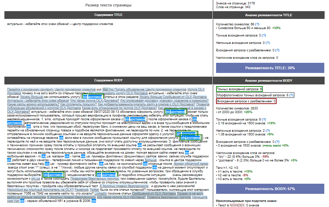Image resolution: width=329 pixels, height=207 pixels.
Task: Follow the 'Больше' link after 'имейл через'
Action: coord(151,160)
